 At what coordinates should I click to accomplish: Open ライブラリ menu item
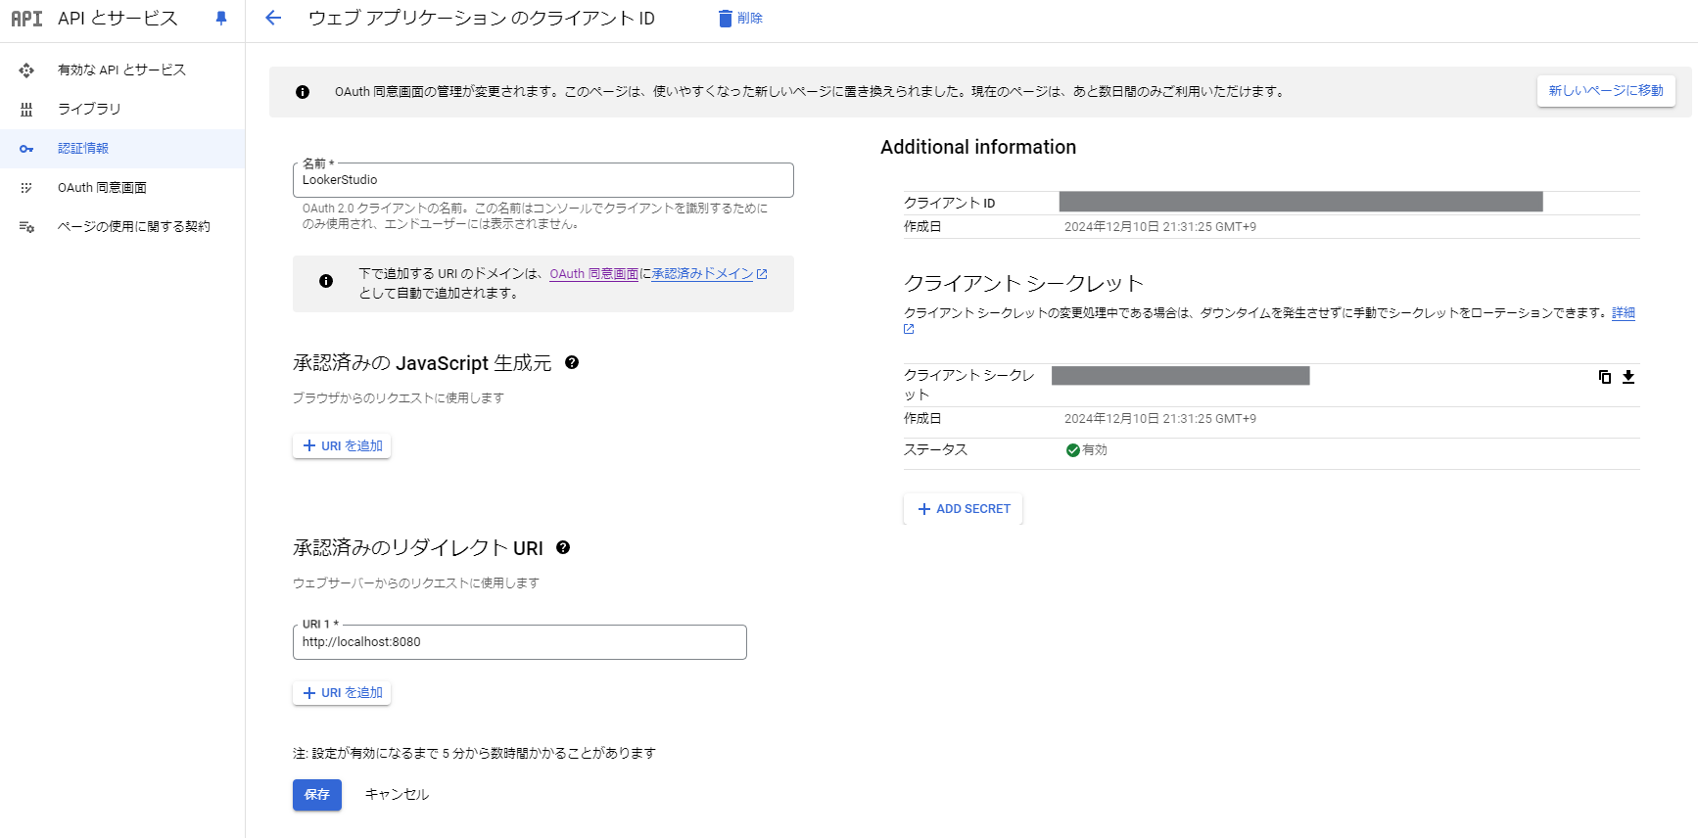point(122,110)
